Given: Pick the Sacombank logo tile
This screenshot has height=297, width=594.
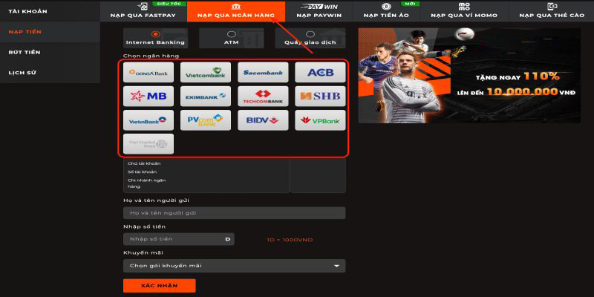Looking at the screenshot, I should coord(263,73).
